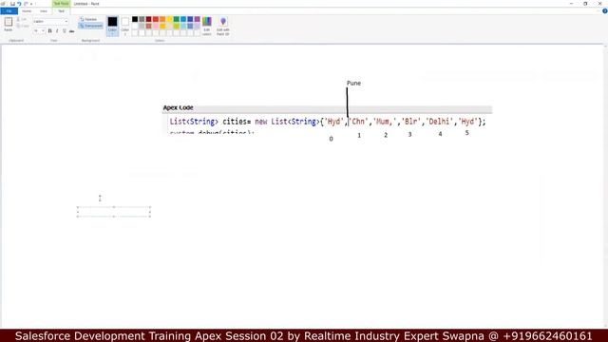Pick the purple swatch in top row

tap(197, 19)
